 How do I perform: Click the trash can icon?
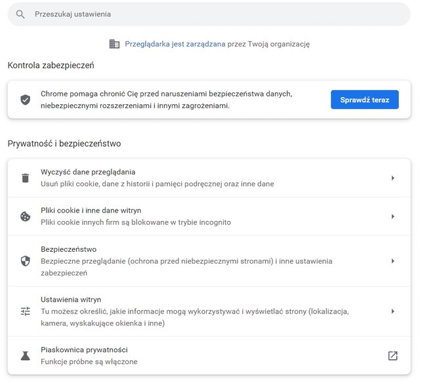tap(26, 178)
